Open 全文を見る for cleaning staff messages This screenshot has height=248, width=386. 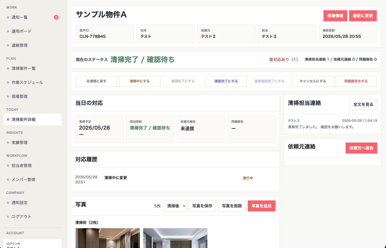pyautogui.click(x=363, y=104)
